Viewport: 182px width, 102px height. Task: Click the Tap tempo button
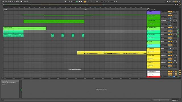pyautogui.click(x=6, y=2)
